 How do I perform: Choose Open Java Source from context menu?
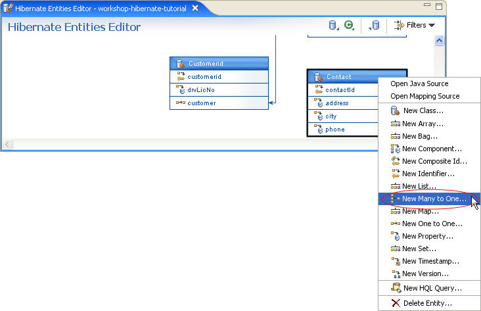tap(429, 84)
